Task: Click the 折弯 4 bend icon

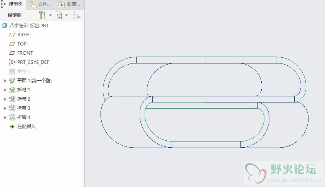Action: click(x=12, y=117)
